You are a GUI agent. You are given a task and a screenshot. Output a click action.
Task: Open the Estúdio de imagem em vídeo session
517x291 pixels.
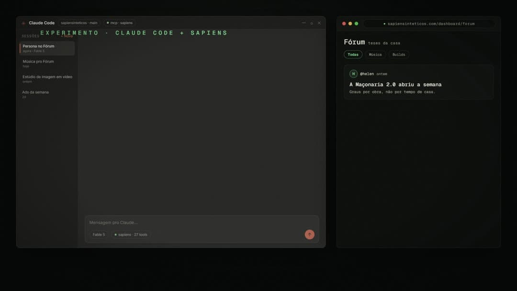tap(47, 79)
